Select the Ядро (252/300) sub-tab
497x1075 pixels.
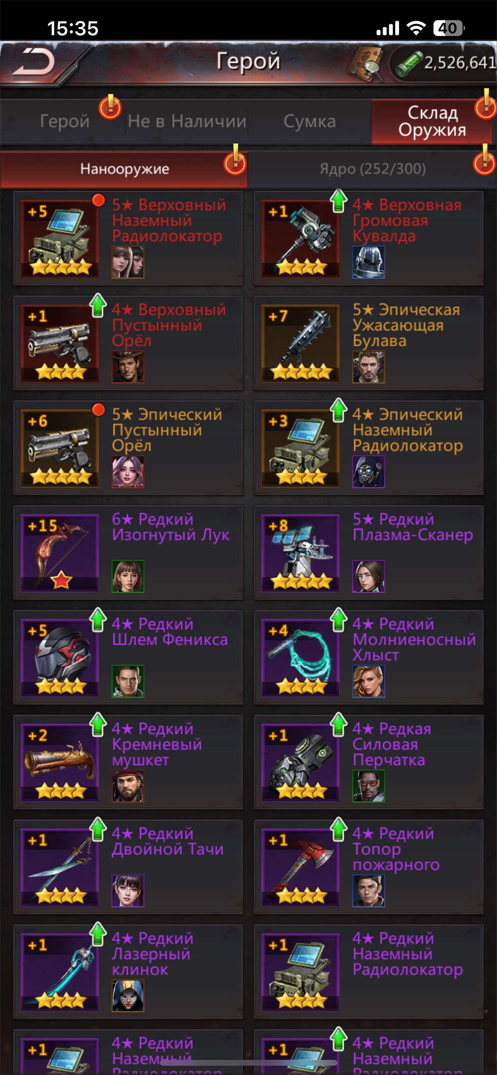pos(373,169)
